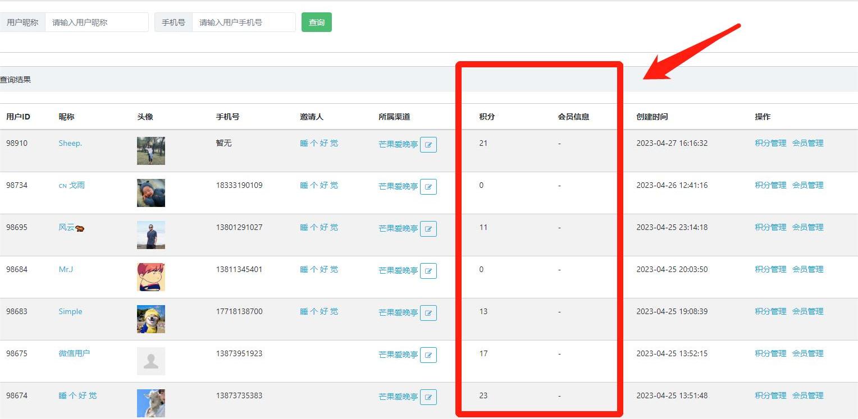Viewport: 858px width, 419px height.
Task: View avatar thumbnail of user 98683
Action: tap(151, 319)
